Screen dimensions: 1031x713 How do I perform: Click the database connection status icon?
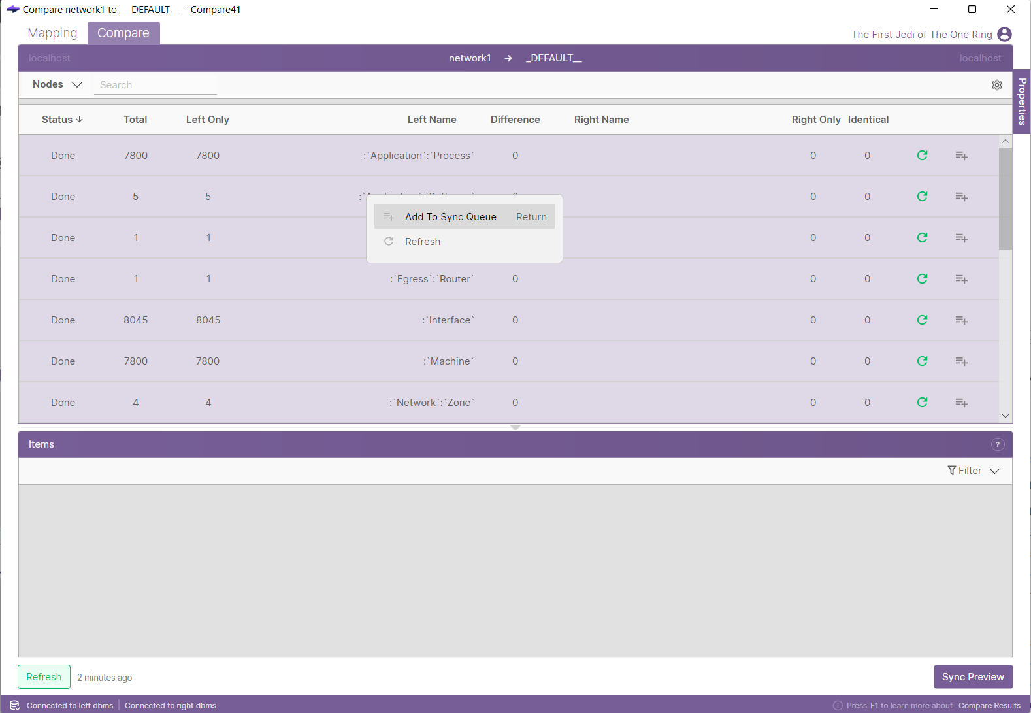coord(14,705)
